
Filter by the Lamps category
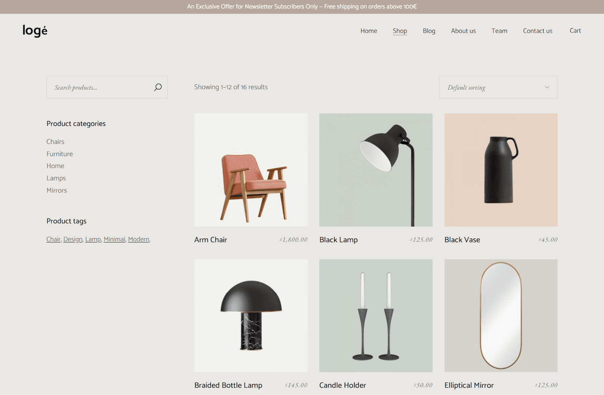(56, 178)
